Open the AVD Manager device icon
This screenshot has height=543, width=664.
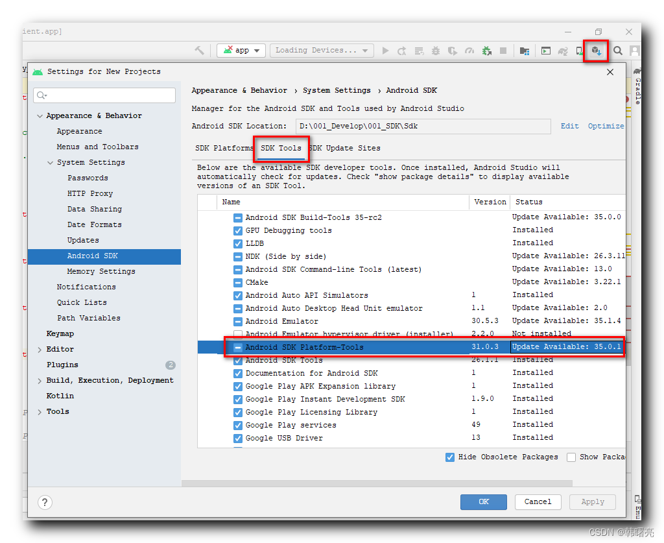(579, 51)
